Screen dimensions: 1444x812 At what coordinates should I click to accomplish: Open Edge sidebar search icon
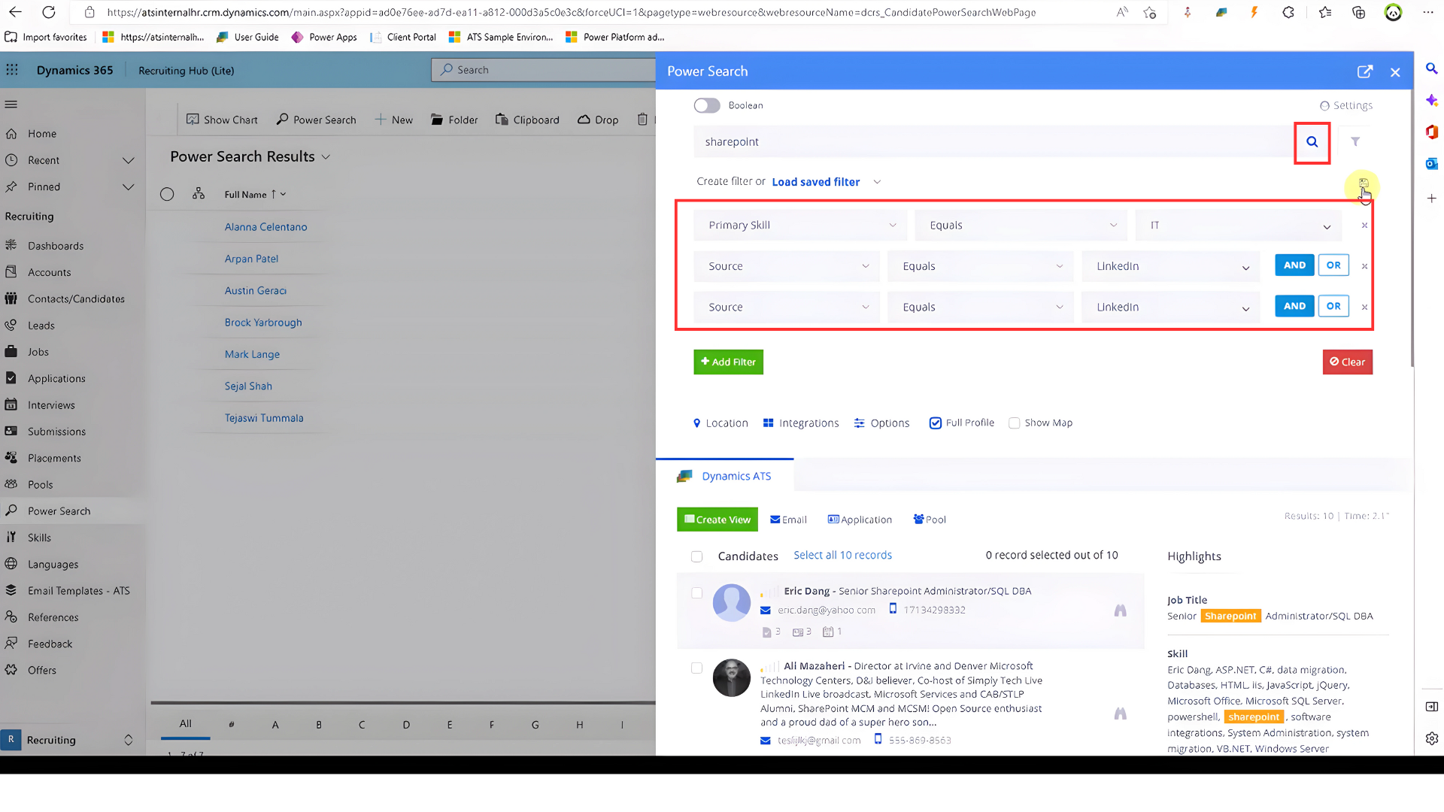[x=1431, y=68]
